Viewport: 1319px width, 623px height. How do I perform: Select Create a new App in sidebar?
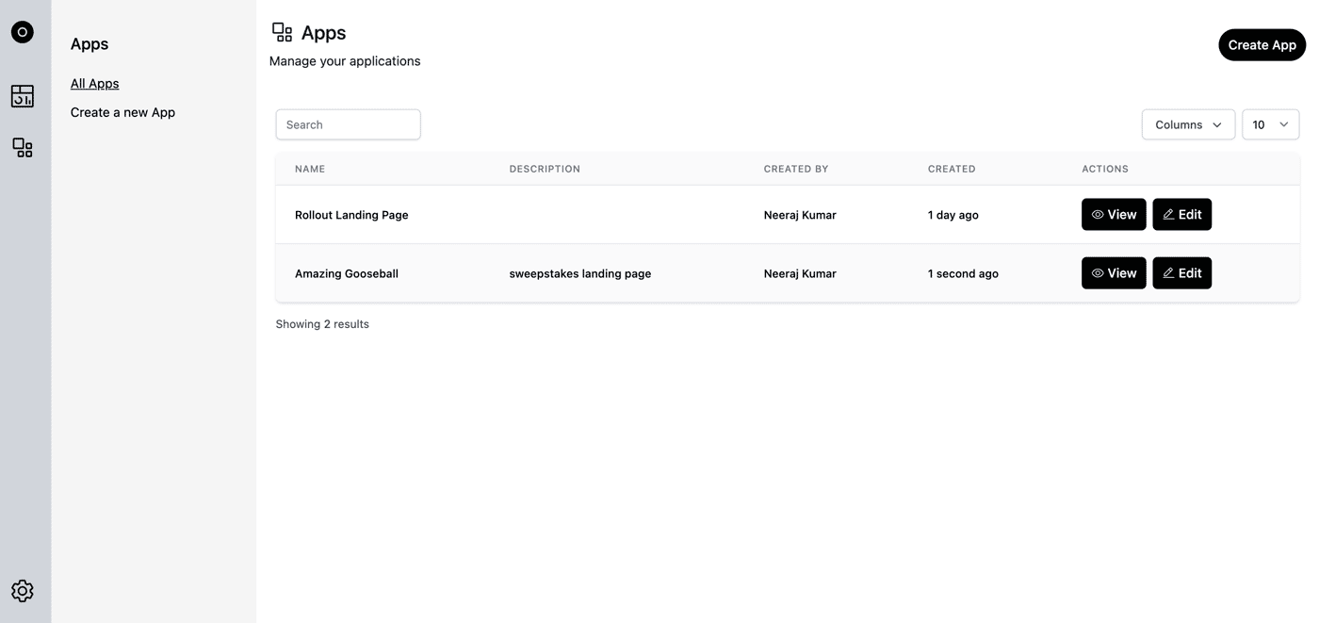122,112
